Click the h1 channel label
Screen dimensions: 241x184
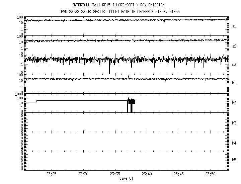(x=234, y=83)
